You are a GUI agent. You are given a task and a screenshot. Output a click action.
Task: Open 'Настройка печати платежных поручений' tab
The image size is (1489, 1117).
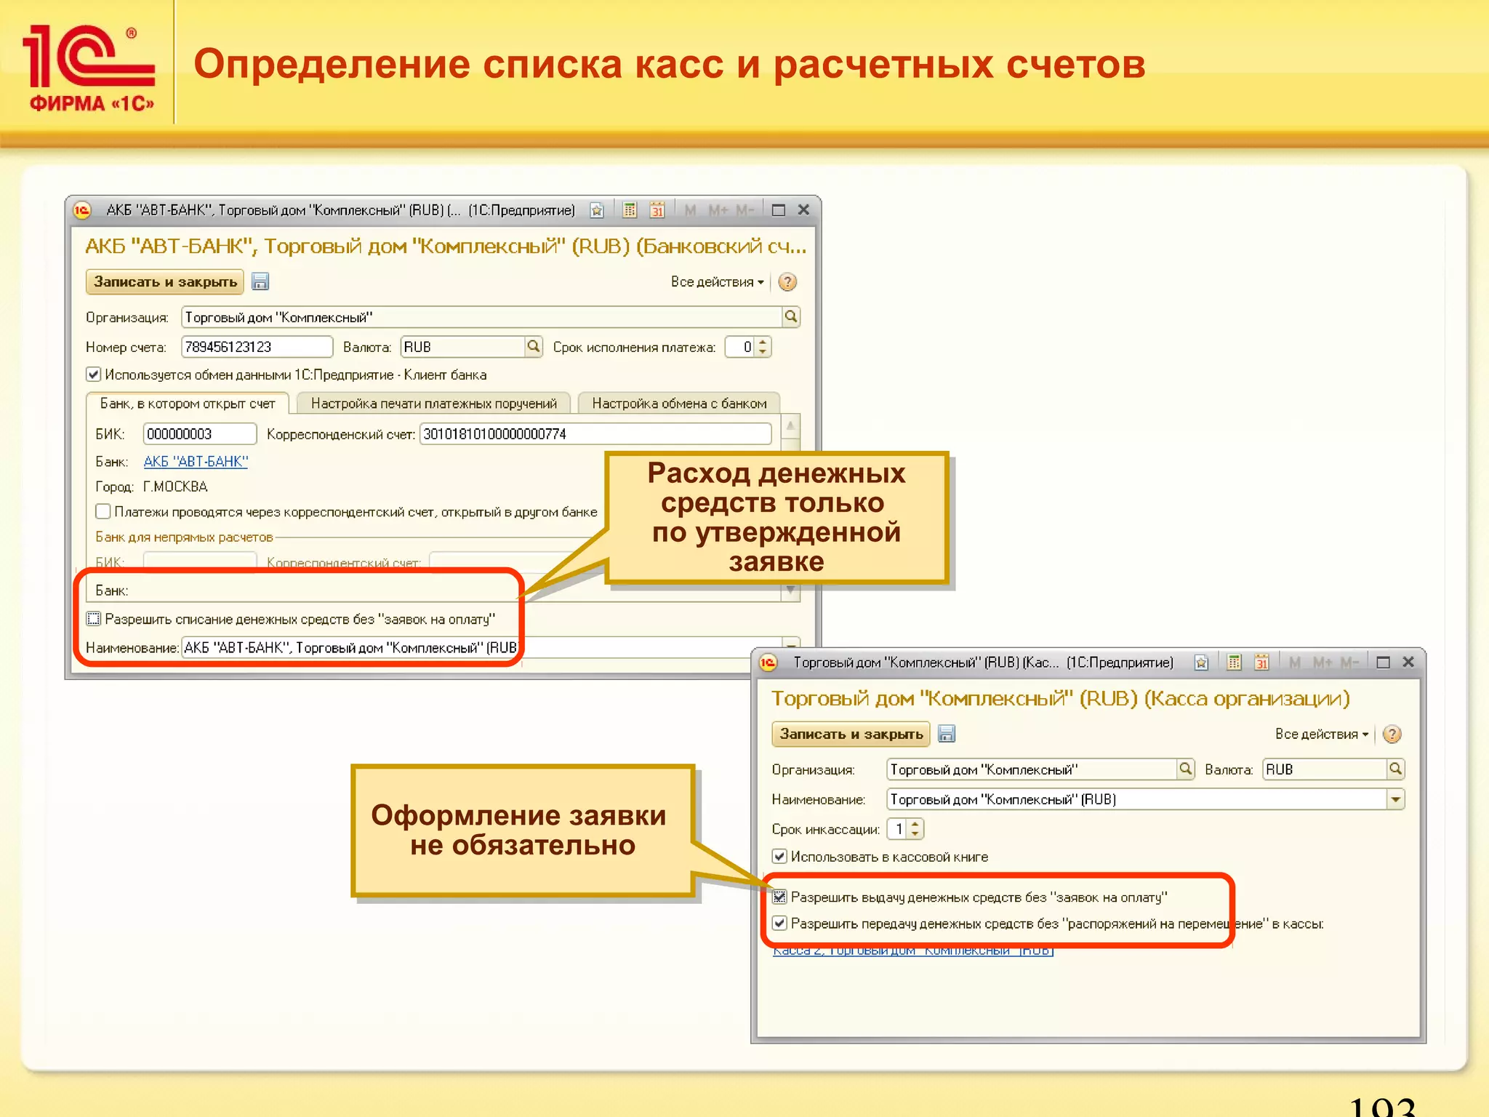click(434, 404)
